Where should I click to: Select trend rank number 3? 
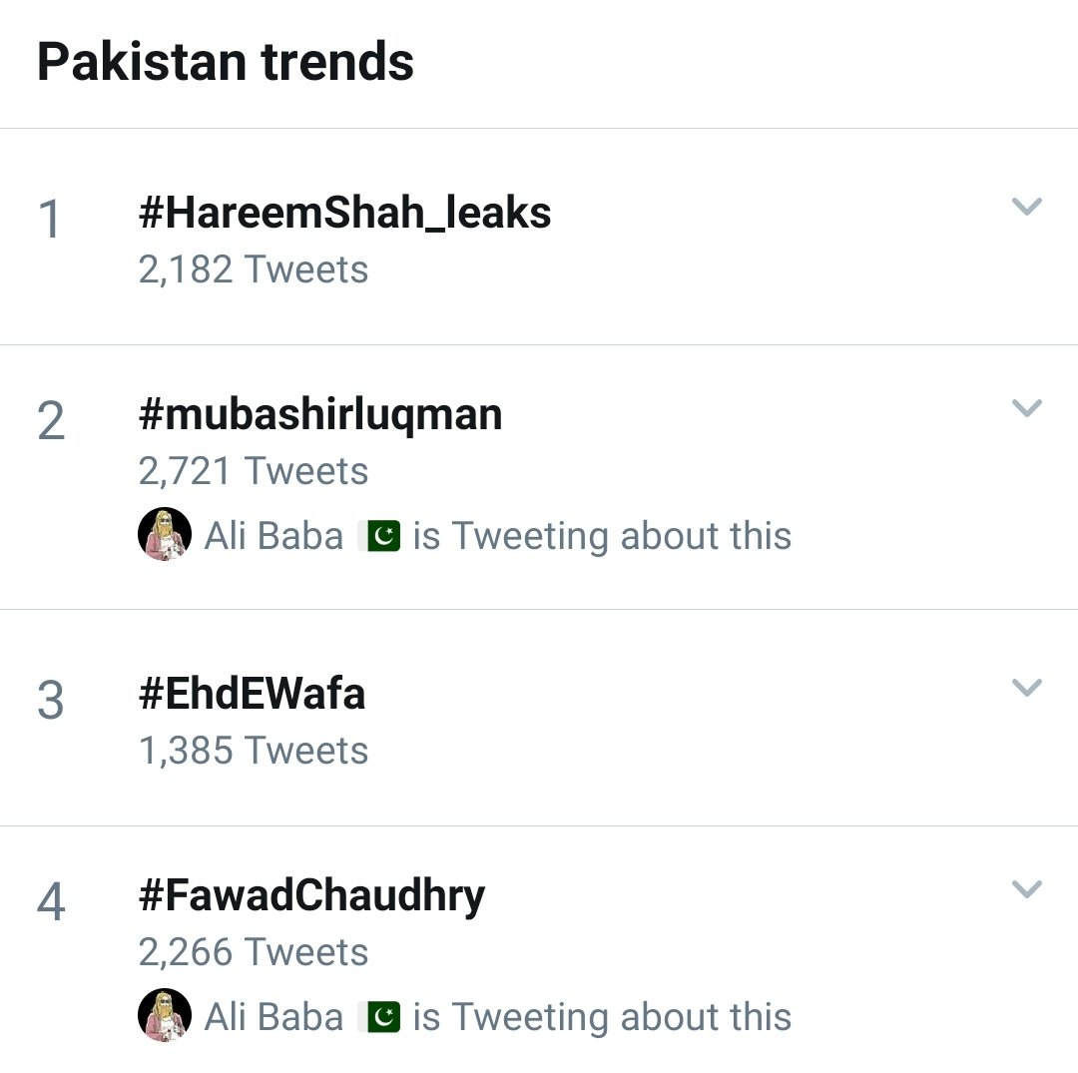tap(50, 701)
